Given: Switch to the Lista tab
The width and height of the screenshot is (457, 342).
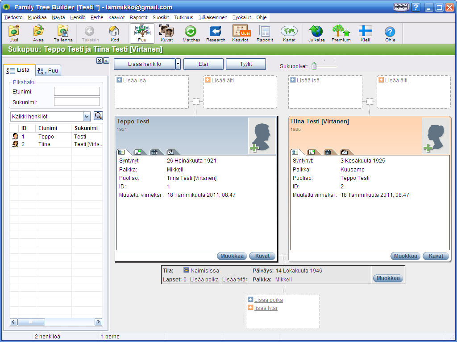Looking at the screenshot, I should pyautogui.click(x=19, y=70).
